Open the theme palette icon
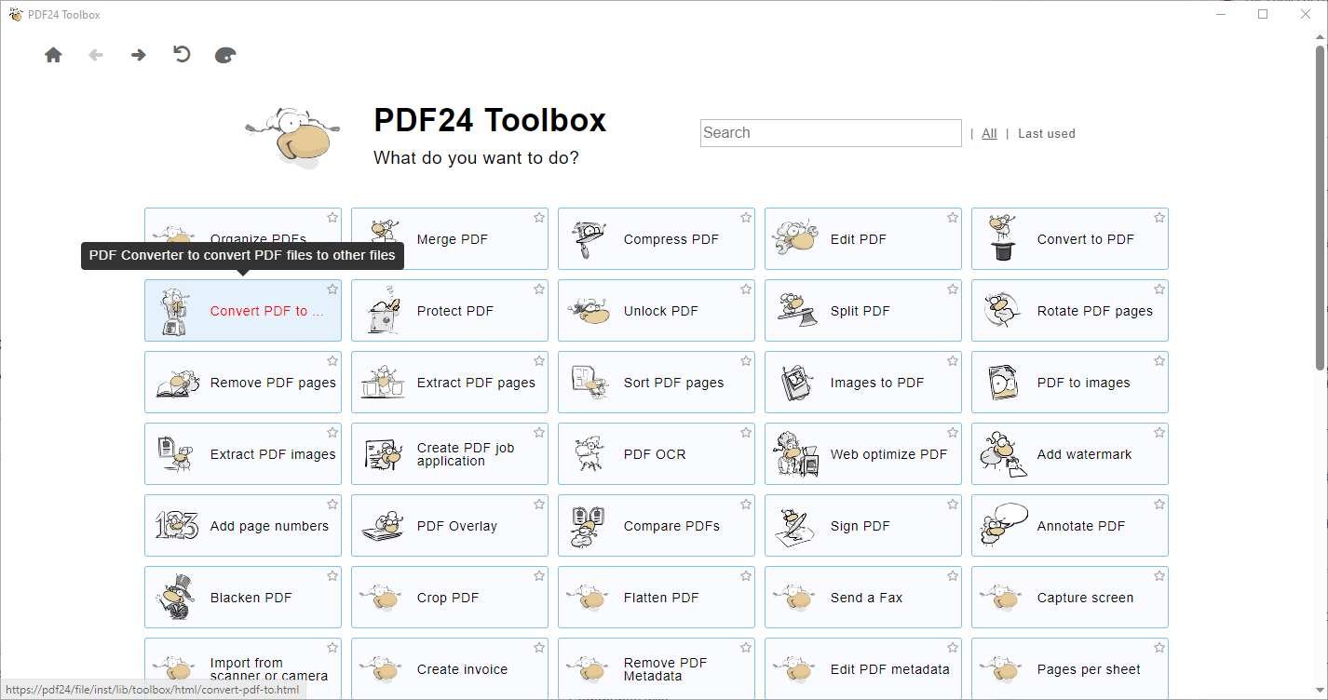The width and height of the screenshot is (1328, 700). [225, 55]
